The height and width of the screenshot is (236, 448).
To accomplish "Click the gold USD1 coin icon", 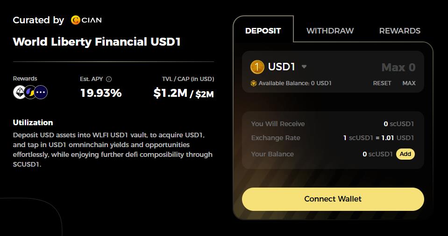I will click(x=257, y=67).
